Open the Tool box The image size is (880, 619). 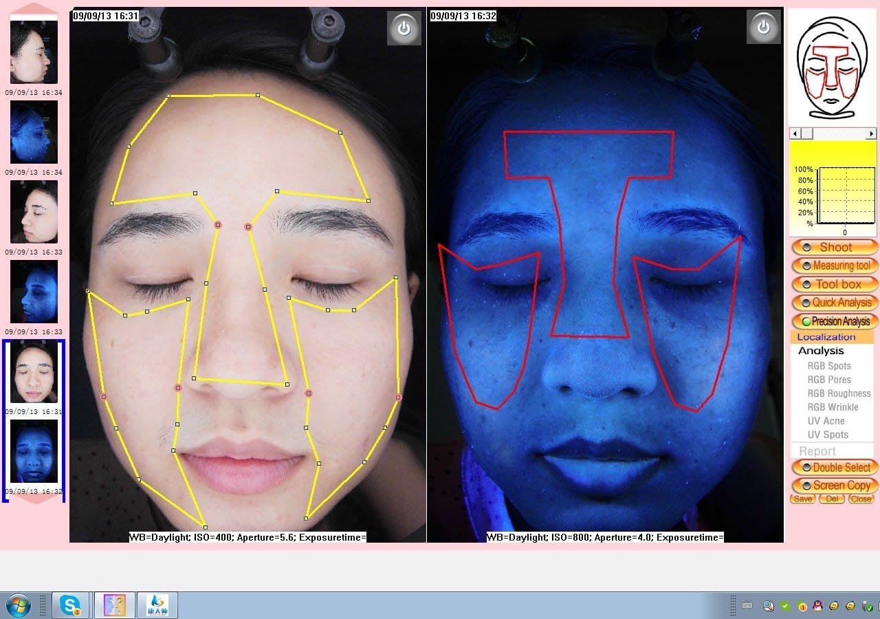(x=835, y=284)
